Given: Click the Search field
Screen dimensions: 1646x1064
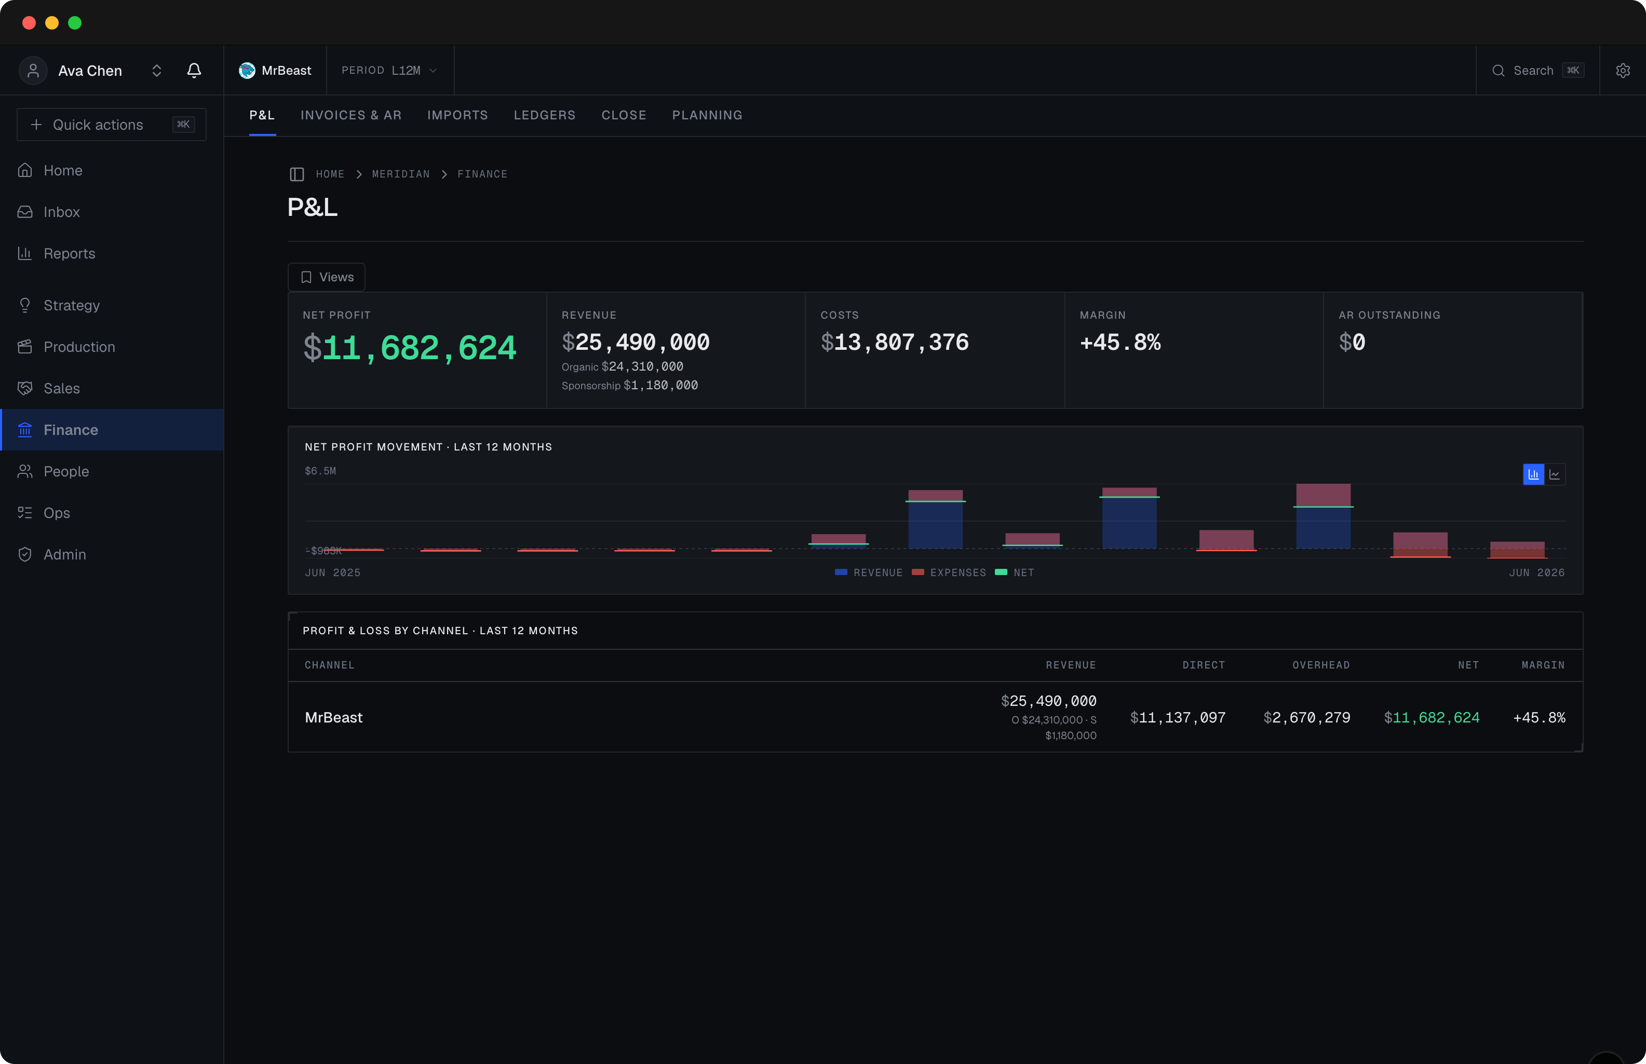Looking at the screenshot, I should (1537, 71).
